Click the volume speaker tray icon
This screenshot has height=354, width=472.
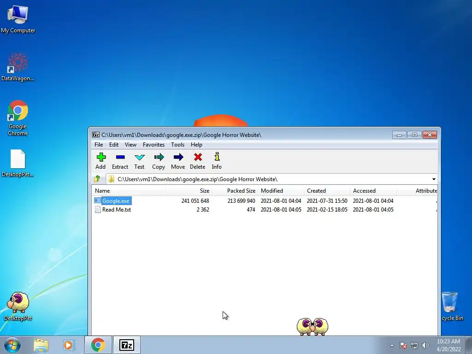click(x=425, y=345)
